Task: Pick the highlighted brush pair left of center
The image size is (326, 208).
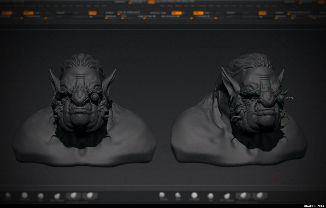Action: (x=73, y=196)
